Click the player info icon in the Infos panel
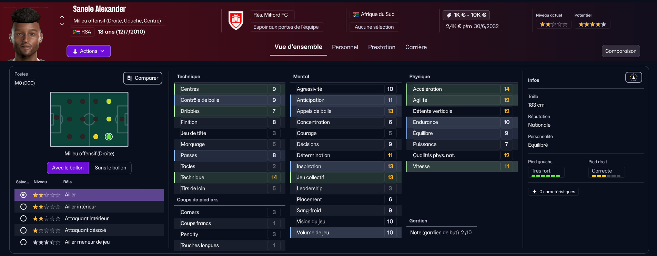Viewport: 657px width, 256px height. (x=634, y=77)
